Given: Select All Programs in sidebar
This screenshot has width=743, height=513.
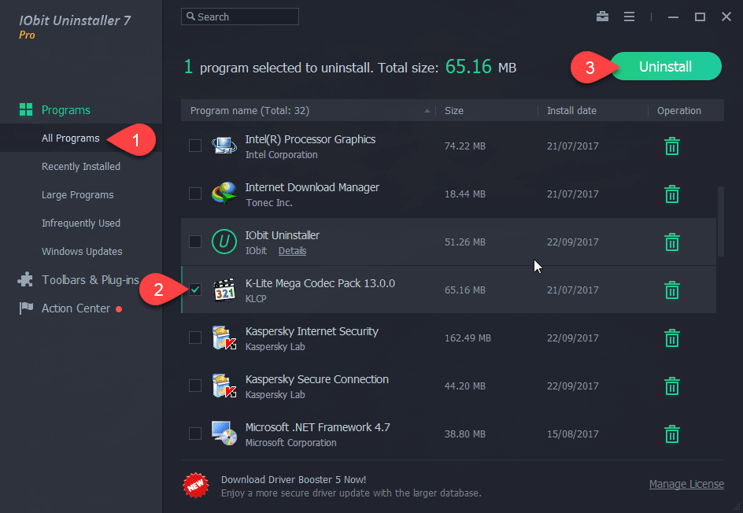Looking at the screenshot, I should (x=71, y=138).
